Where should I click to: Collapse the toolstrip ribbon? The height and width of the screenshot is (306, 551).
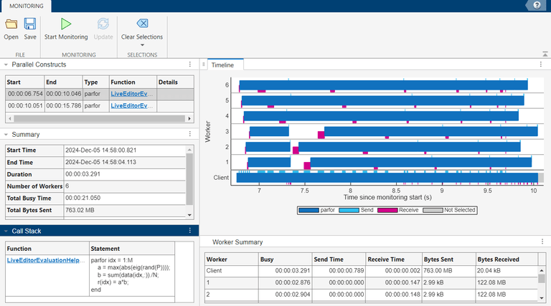[x=543, y=53]
